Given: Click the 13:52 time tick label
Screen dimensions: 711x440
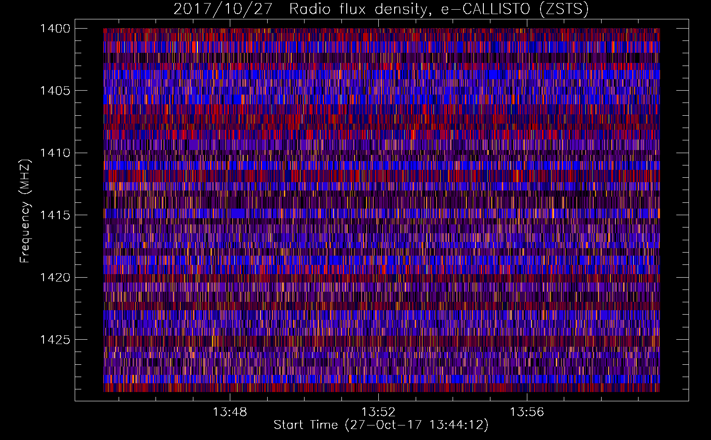Looking at the screenshot, I should [x=378, y=412].
